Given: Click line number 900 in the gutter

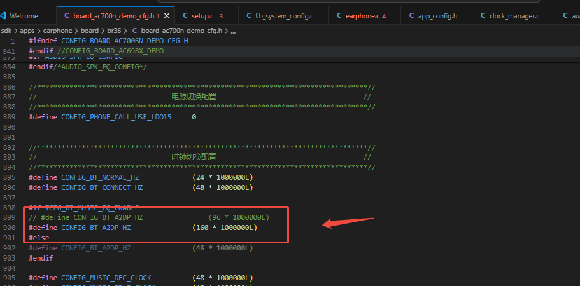Looking at the screenshot, I should point(9,228).
